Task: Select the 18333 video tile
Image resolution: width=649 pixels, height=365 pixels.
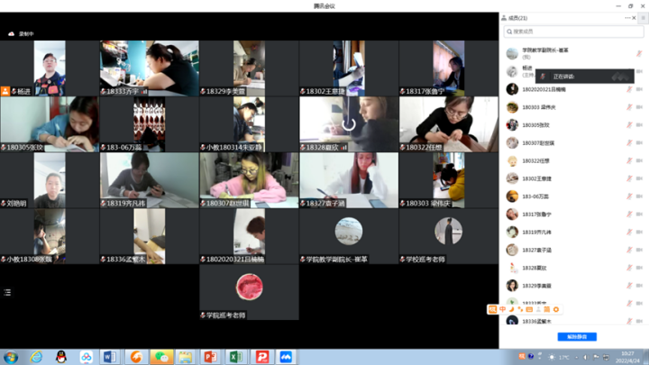Action: click(150, 68)
